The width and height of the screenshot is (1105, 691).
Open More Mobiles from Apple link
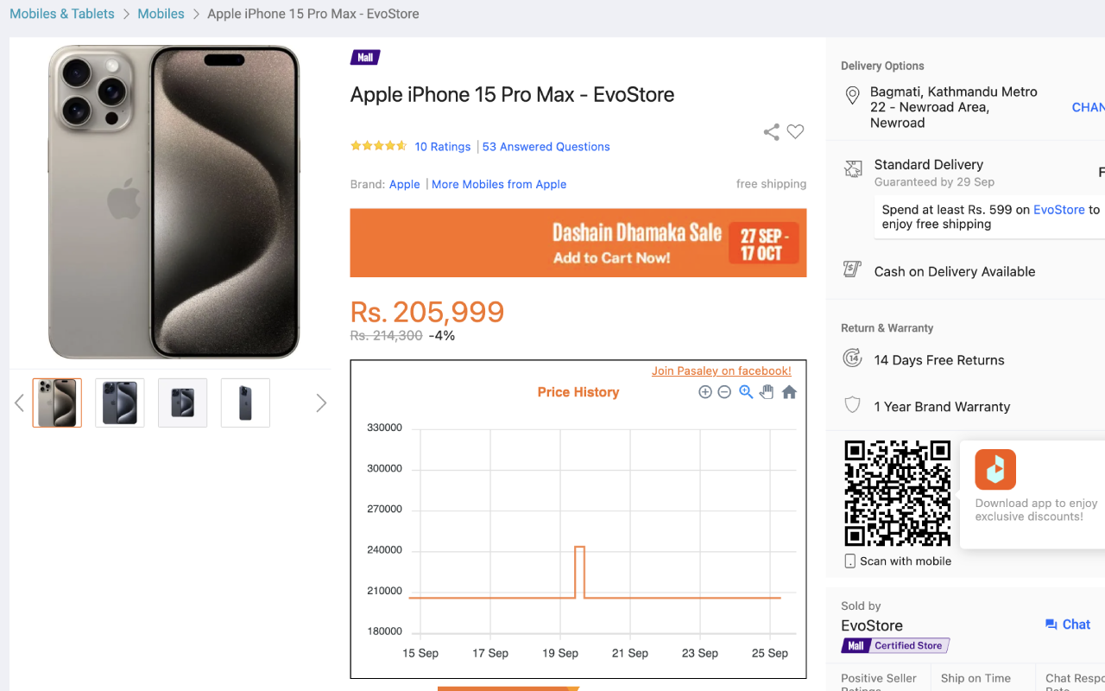(x=499, y=184)
